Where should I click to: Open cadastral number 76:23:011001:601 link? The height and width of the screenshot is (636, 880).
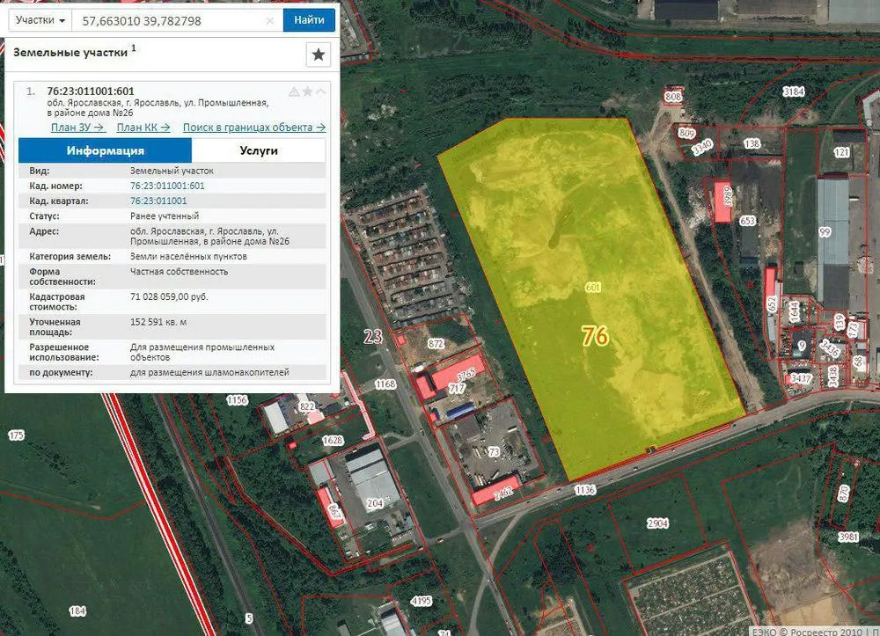coord(167,186)
